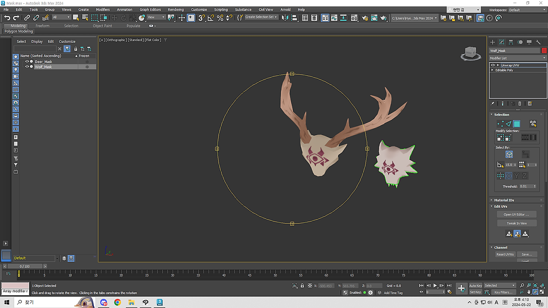This screenshot has height=308, width=548.
Task: Select the Angle Snap toggle icon
Action: coord(211,18)
